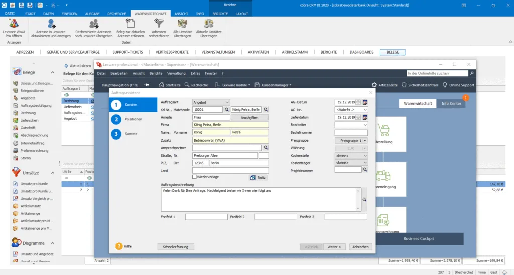Image resolution: width=514 pixels, height=275 pixels.
Task: Enable the Wiedervorlage checkbox
Action: coord(194,177)
